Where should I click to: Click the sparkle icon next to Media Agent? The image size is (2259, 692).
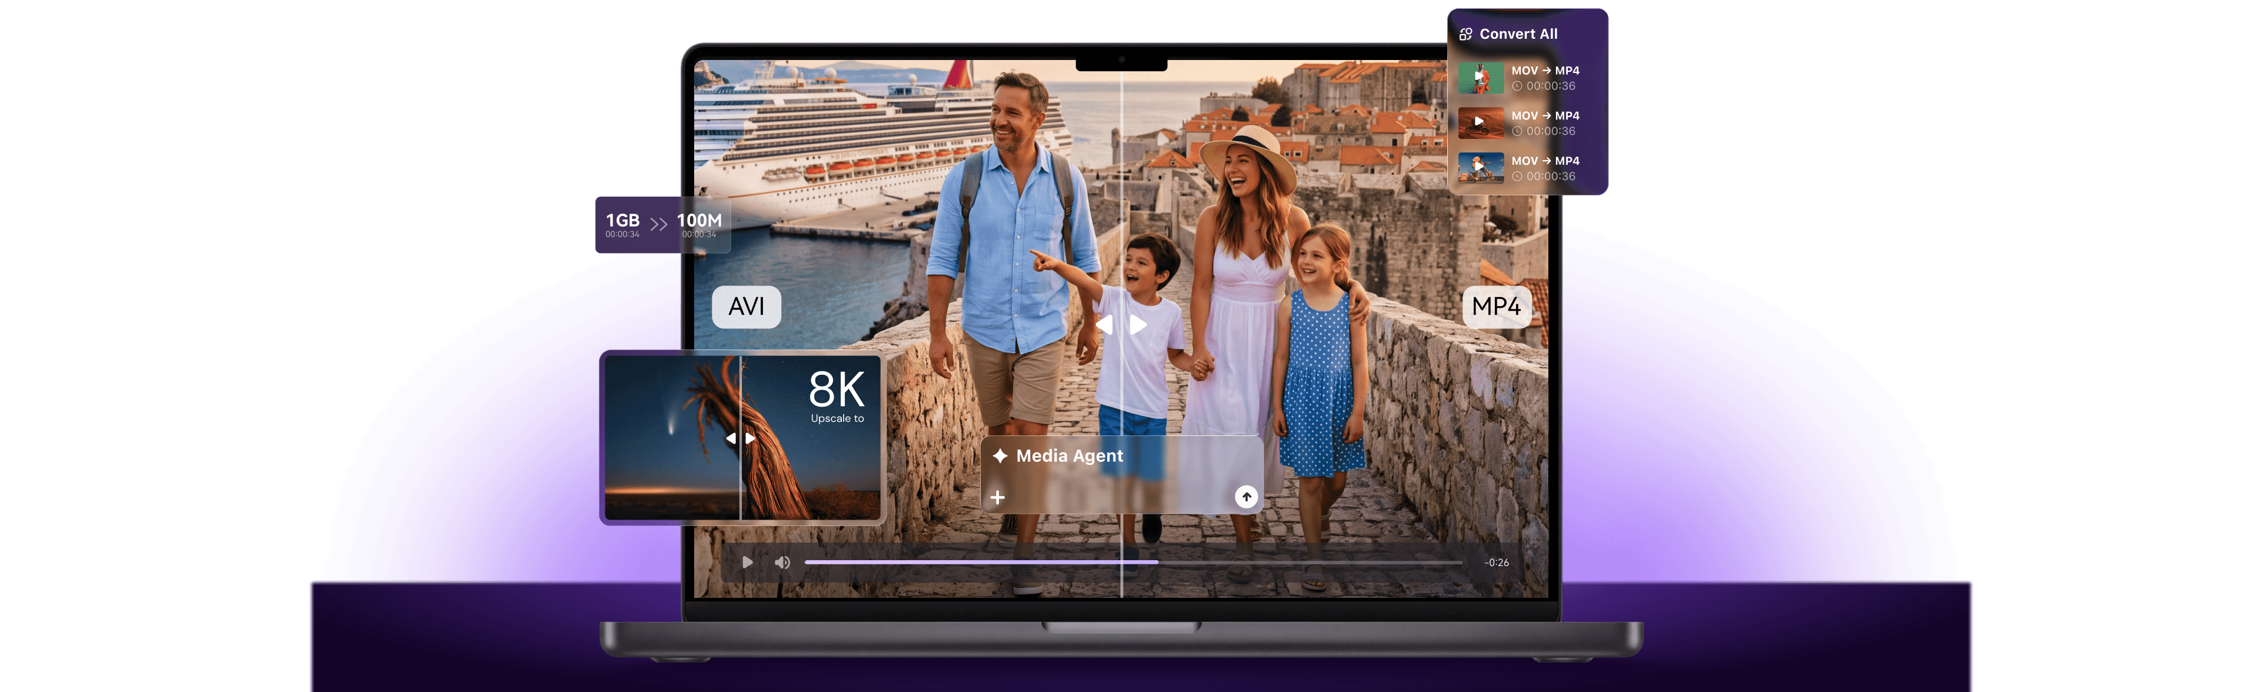[x=999, y=455]
